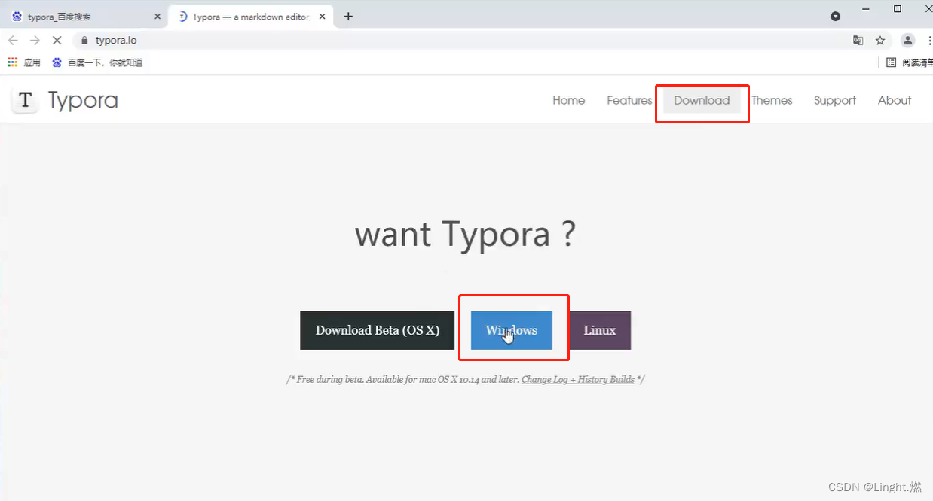The image size is (933, 501).
Task: Click the Windows download button
Action: click(512, 330)
